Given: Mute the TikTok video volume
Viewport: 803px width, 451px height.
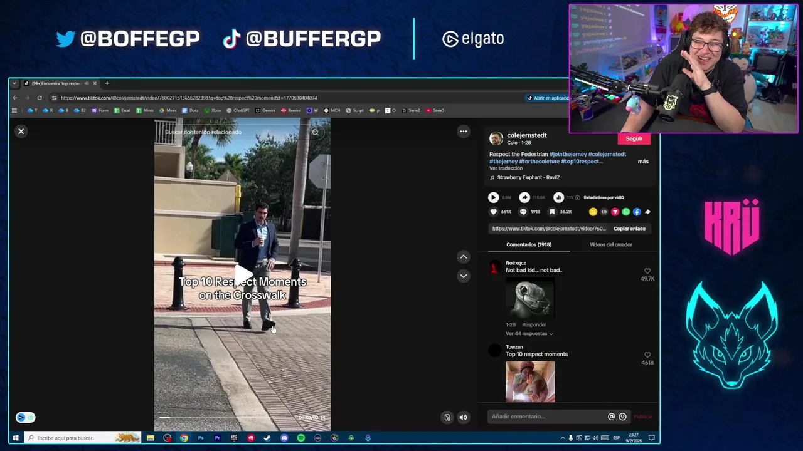Looking at the screenshot, I should 463,417.
